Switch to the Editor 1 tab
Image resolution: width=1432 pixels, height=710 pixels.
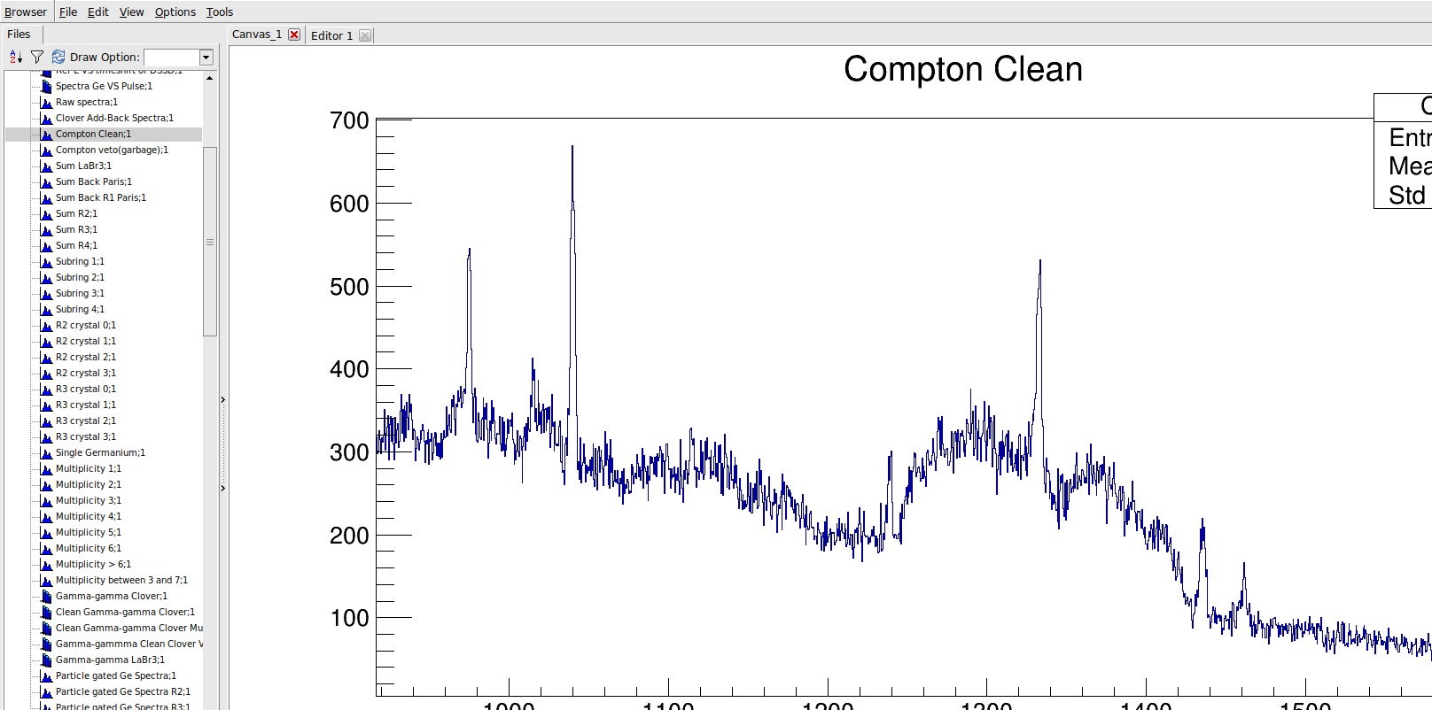331,35
